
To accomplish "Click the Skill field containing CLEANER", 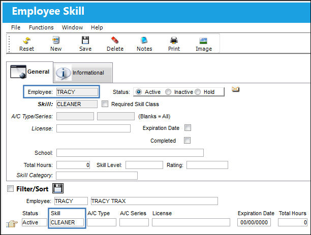I will point(77,104).
